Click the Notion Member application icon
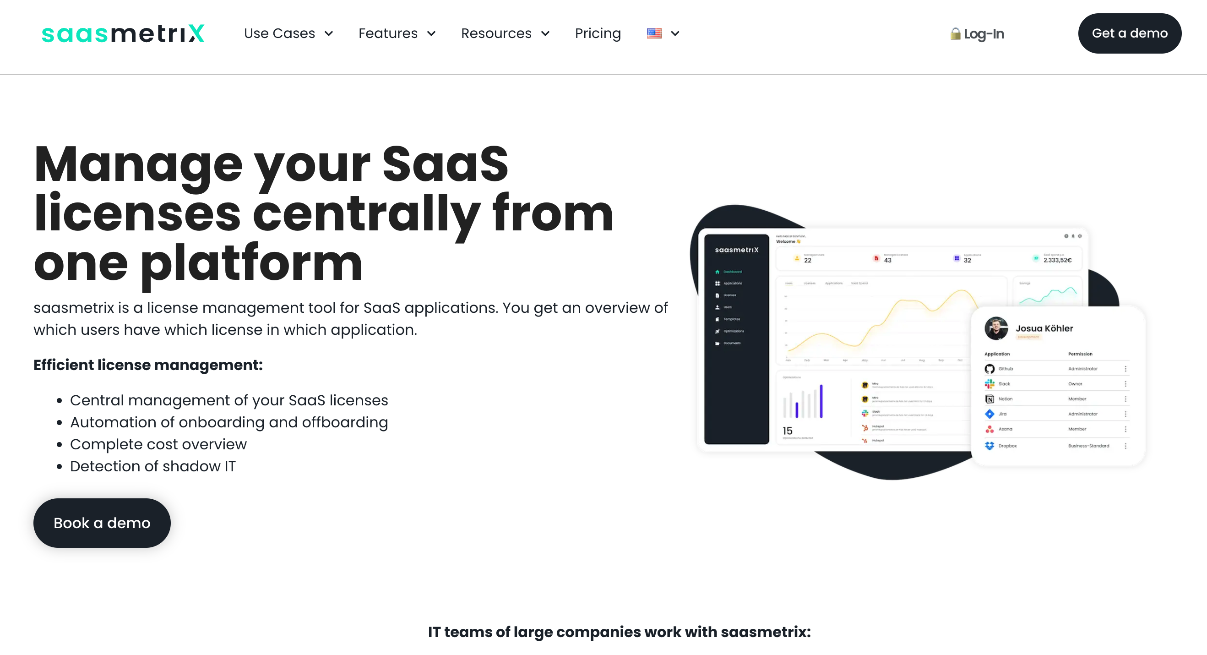 click(x=990, y=399)
